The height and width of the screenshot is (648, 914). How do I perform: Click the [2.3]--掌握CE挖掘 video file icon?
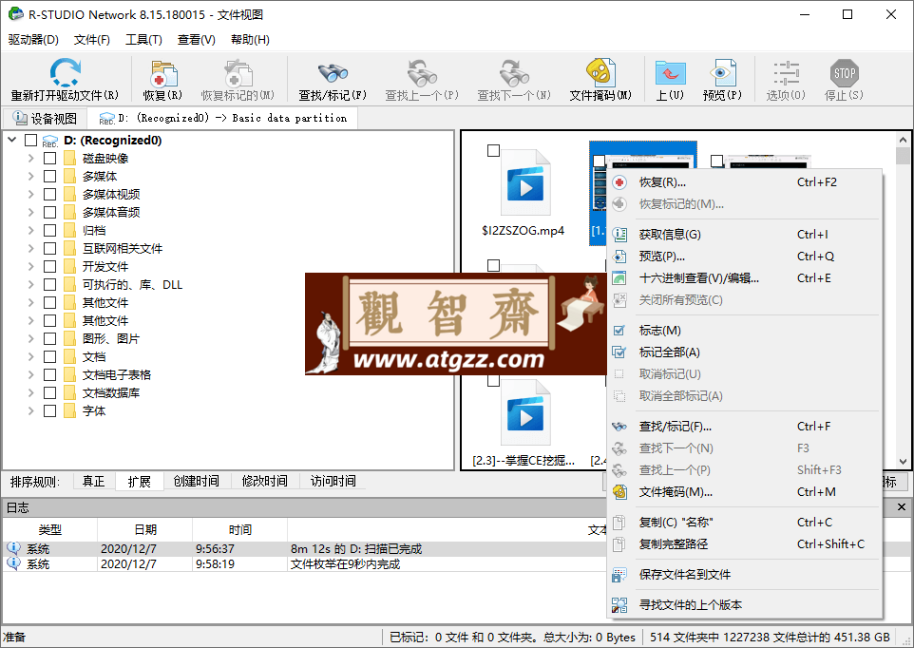tap(525, 412)
